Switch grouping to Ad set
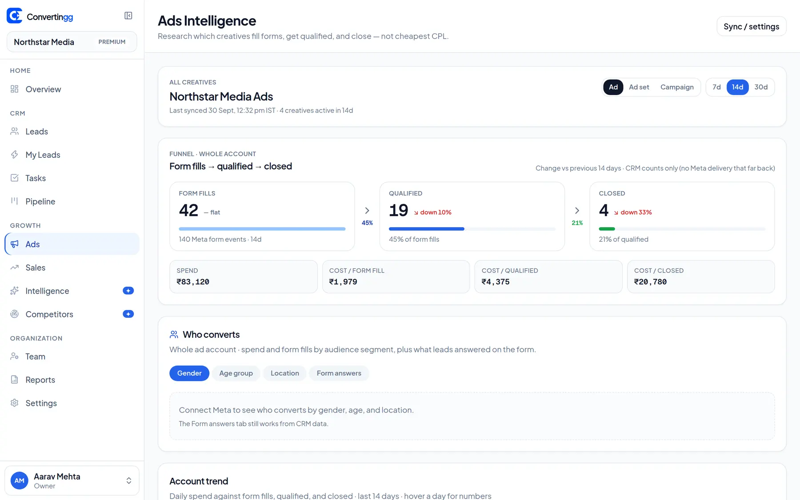 pyautogui.click(x=639, y=87)
